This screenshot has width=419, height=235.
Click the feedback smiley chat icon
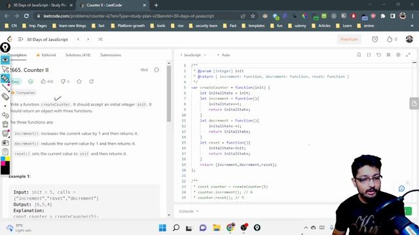[x=401, y=189]
